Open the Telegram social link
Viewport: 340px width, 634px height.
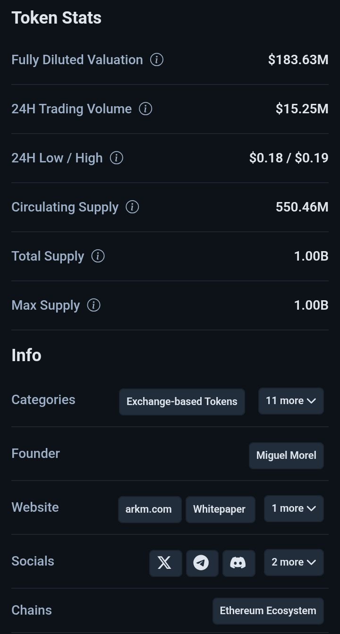(x=202, y=563)
